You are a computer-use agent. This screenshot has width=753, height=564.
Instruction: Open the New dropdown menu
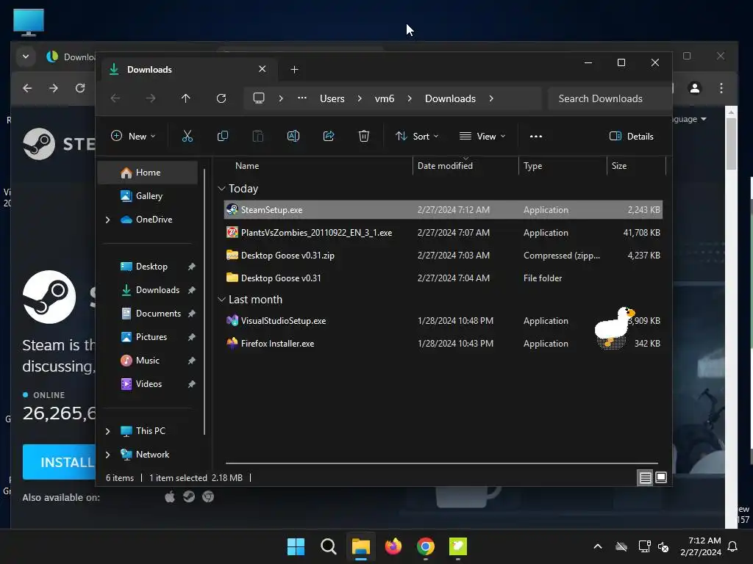133,136
